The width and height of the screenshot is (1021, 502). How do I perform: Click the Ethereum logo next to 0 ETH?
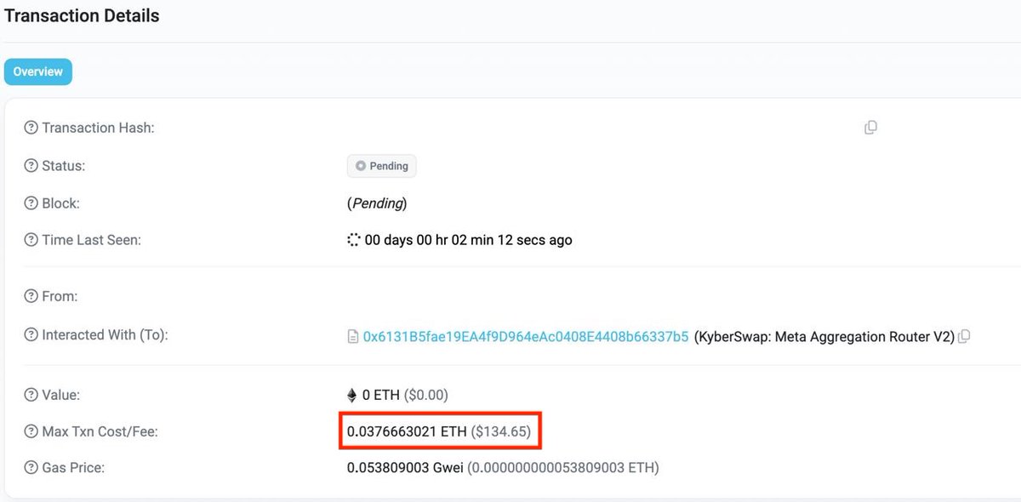click(x=352, y=395)
